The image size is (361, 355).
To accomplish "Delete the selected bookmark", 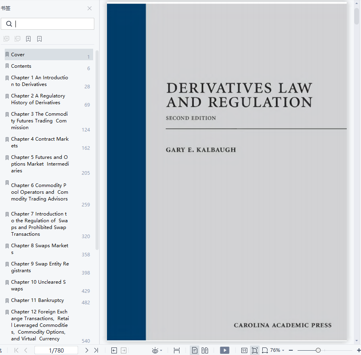I will pos(39,39).
